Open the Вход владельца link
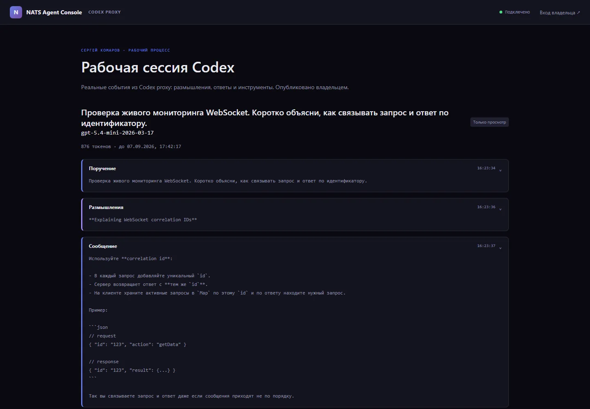The height and width of the screenshot is (409, 590). (560, 13)
